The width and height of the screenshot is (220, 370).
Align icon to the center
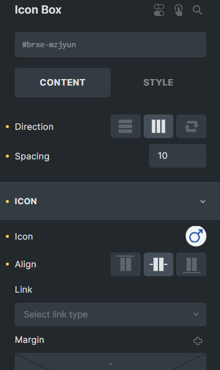point(158,264)
